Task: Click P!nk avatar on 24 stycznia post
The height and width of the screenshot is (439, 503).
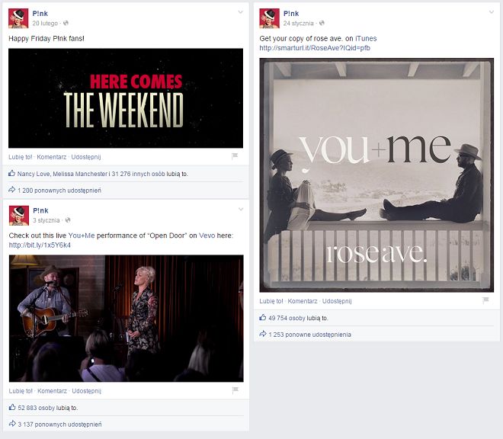Action: [269, 18]
